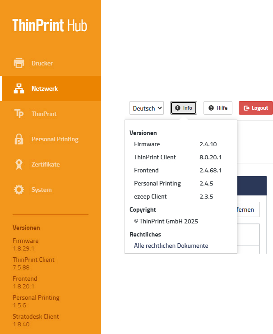The width and height of the screenshot is (273, 334).
Task: Click sidebar Frontend version 1.8.20.1
Action: tap(23, 287)
